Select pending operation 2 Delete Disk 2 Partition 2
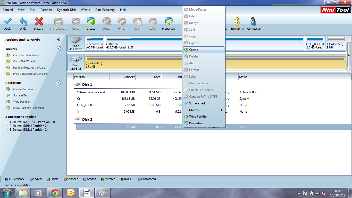352x198 pixels. point(28,126)
